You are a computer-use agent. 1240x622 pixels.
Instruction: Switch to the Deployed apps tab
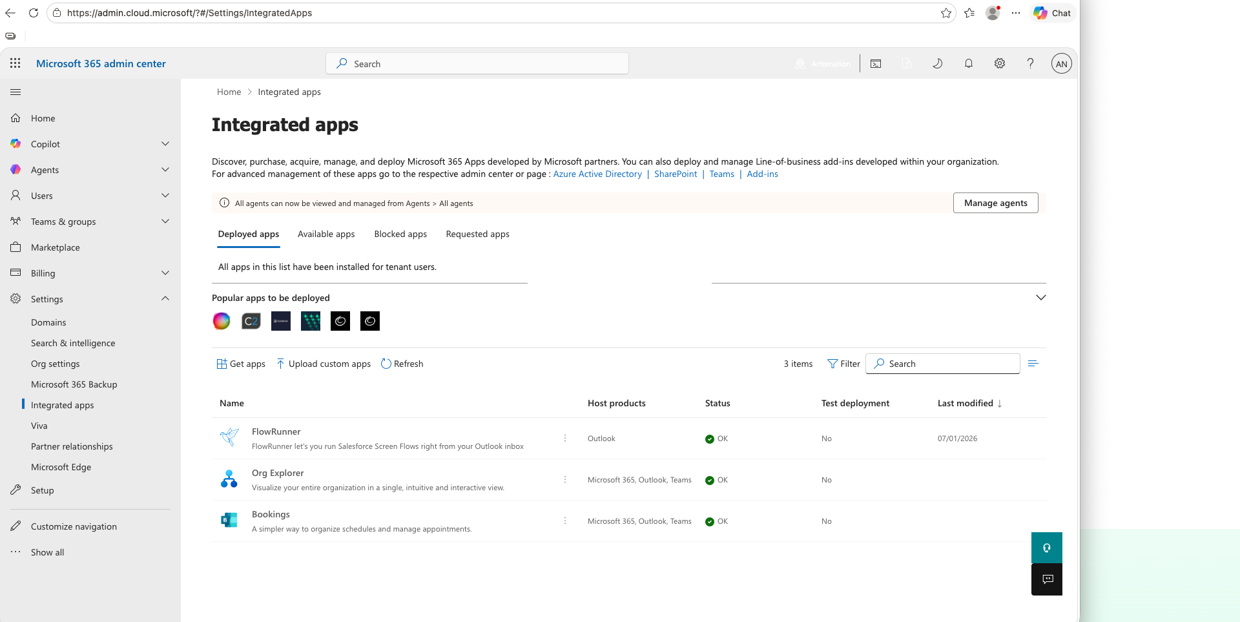point(249,234)
